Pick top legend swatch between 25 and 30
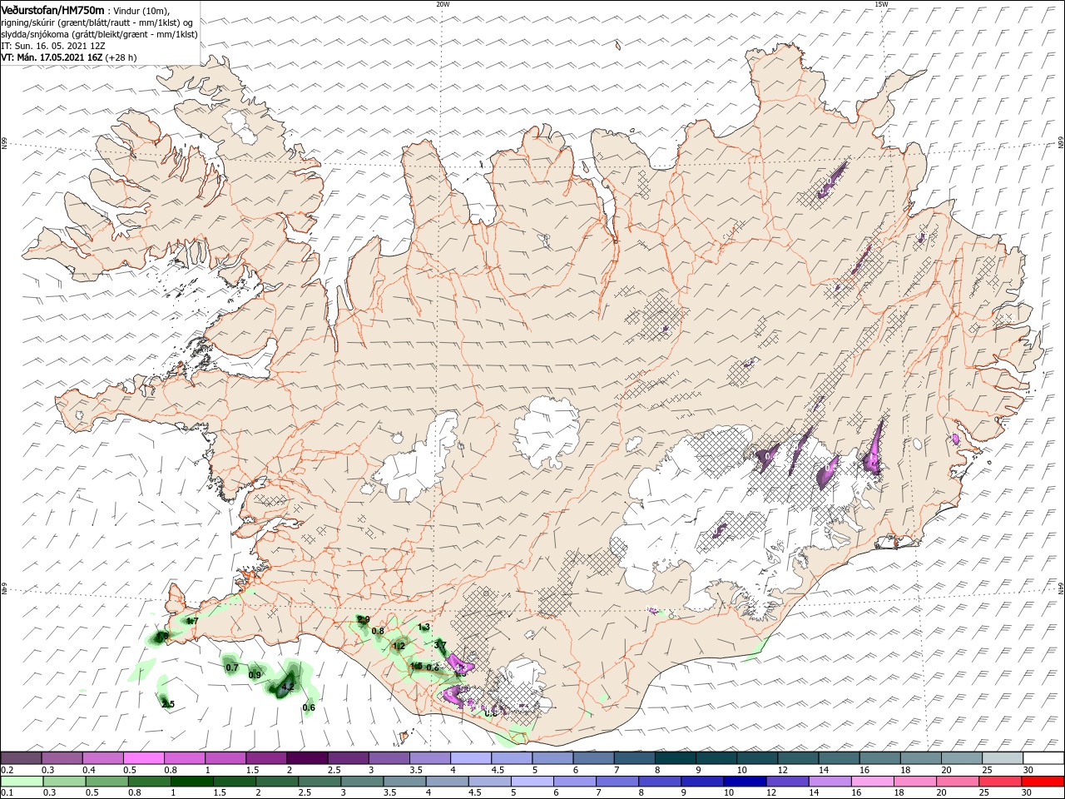This screenshot has height=799, width=1065. click(x=1001, y=757)
